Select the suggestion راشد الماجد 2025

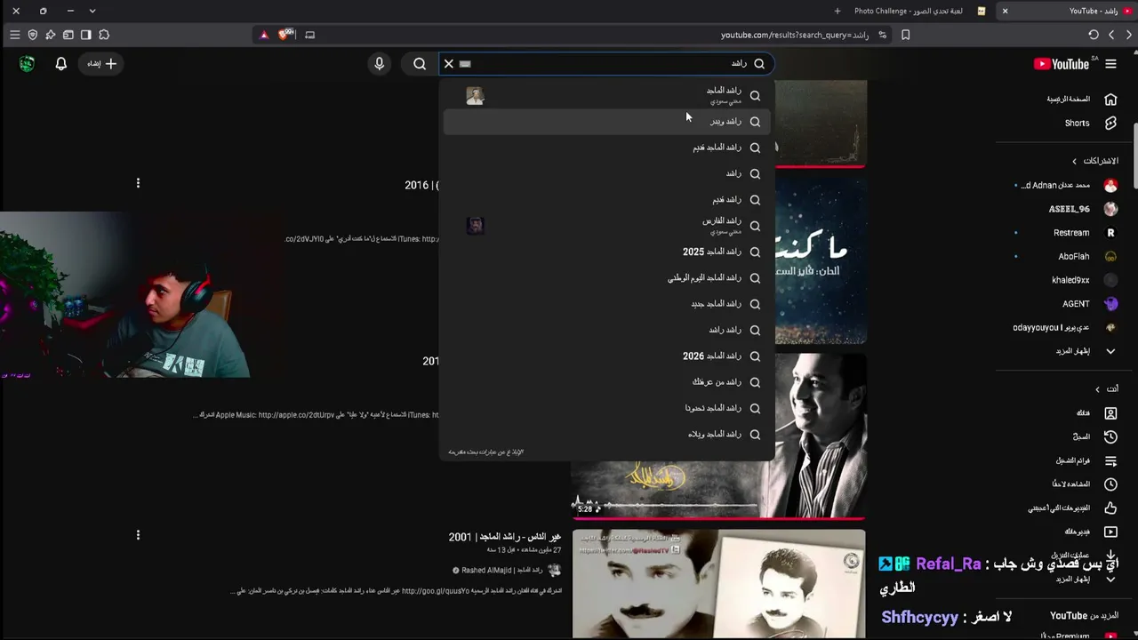609,252
